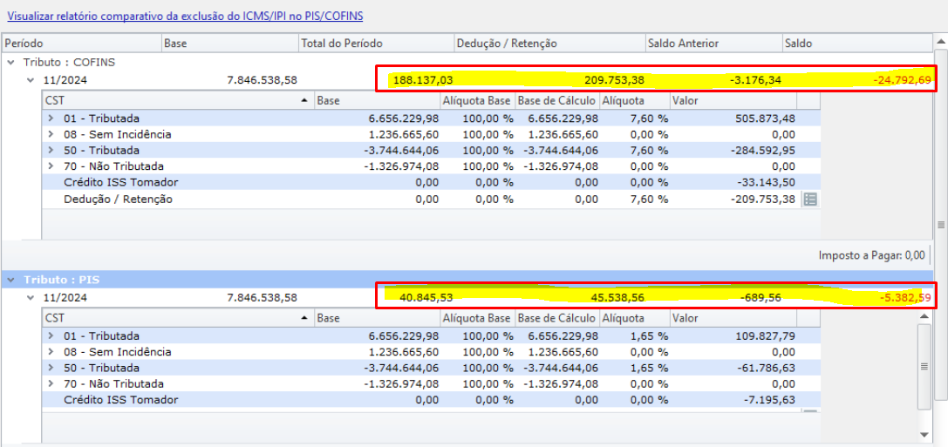Click main vertical scrollbar thumb

tap(941, 225)
